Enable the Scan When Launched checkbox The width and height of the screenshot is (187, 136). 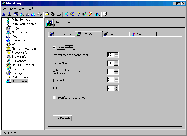pyautogui.click(x=54, y=98)
